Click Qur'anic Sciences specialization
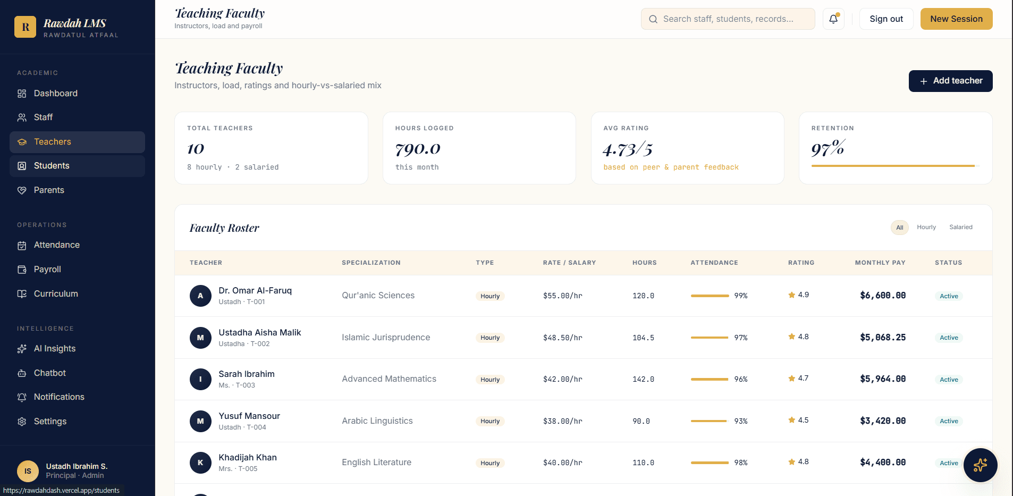The width and height of the screenshot is (1013, 496). (378, 296)
